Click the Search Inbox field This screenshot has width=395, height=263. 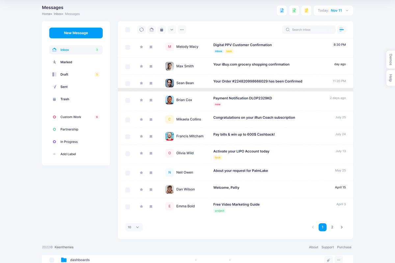[x=309, y=30]
